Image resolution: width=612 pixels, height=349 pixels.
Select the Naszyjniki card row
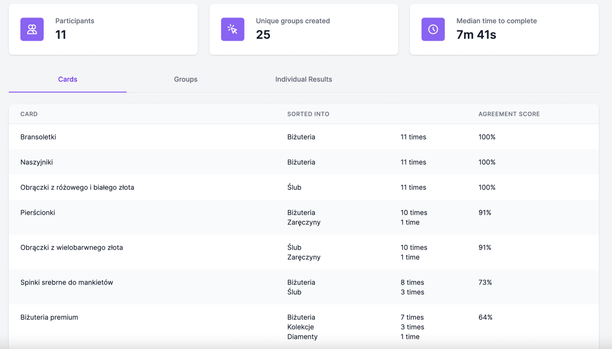click(x=36, y=162)
